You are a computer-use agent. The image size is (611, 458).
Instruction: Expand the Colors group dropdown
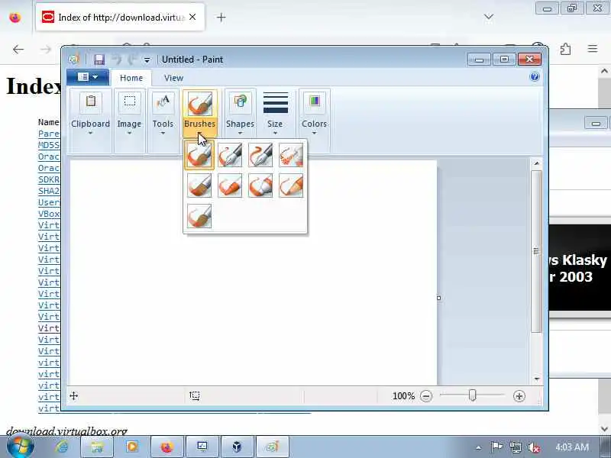(314, 133)
